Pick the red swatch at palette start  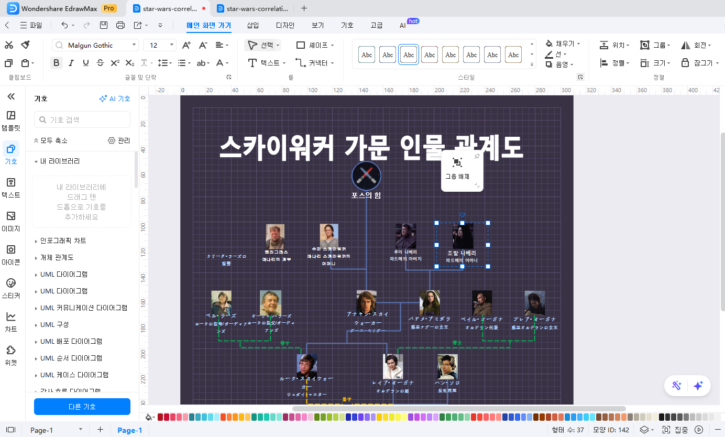(x=160, y=417)
